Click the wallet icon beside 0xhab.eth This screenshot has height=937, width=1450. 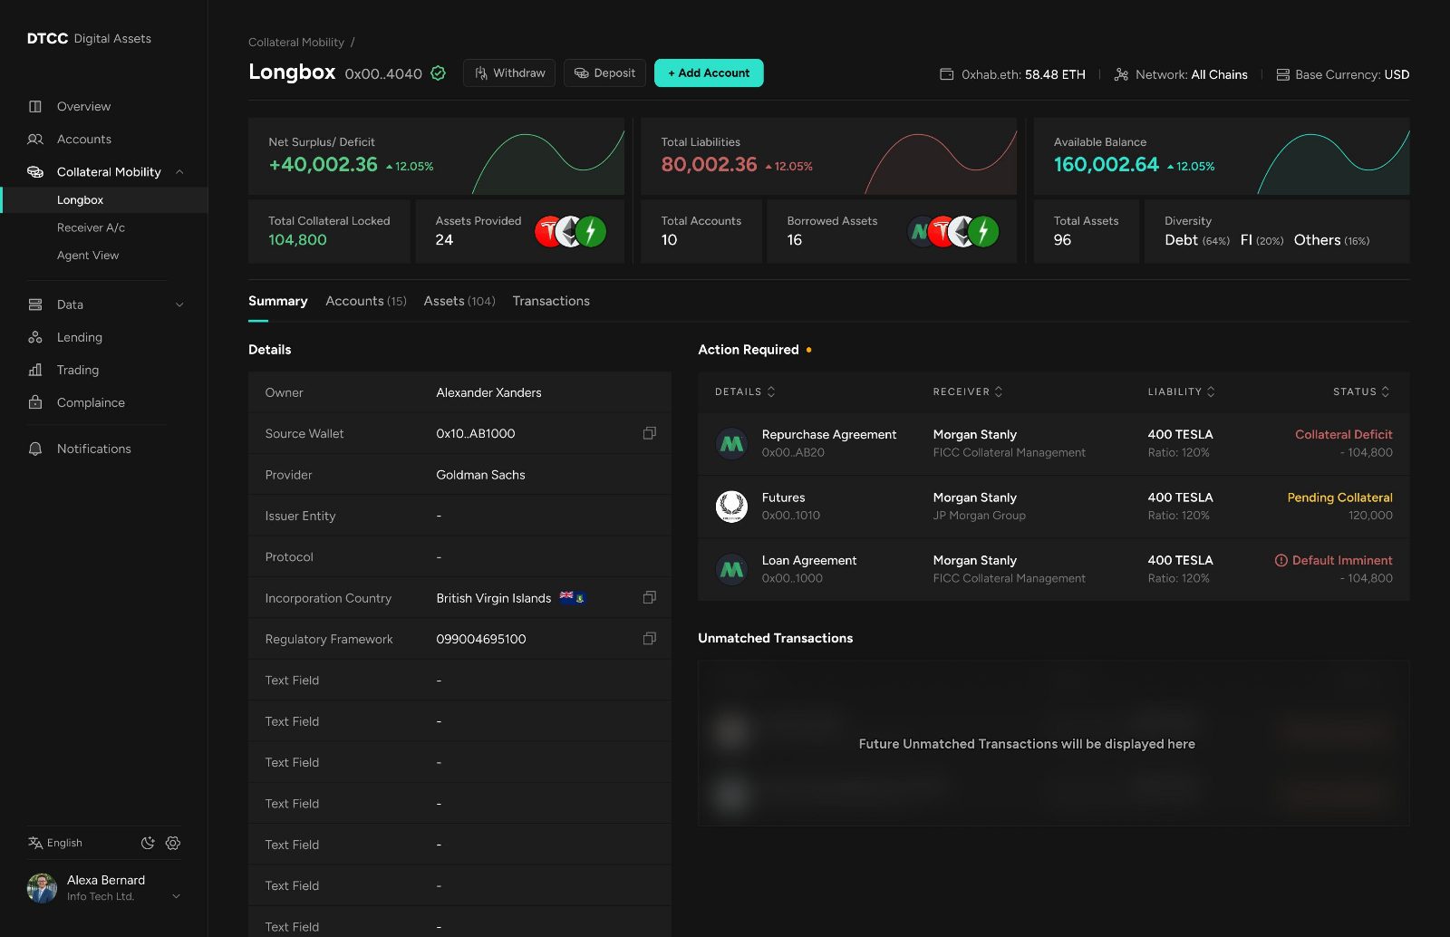tap(946, 74)
